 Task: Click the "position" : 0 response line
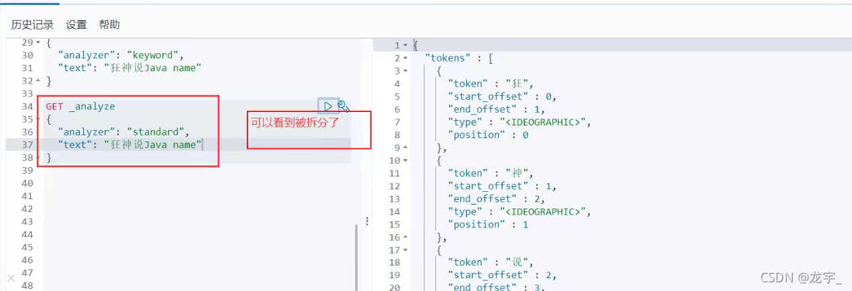click(x=488, y=135)
